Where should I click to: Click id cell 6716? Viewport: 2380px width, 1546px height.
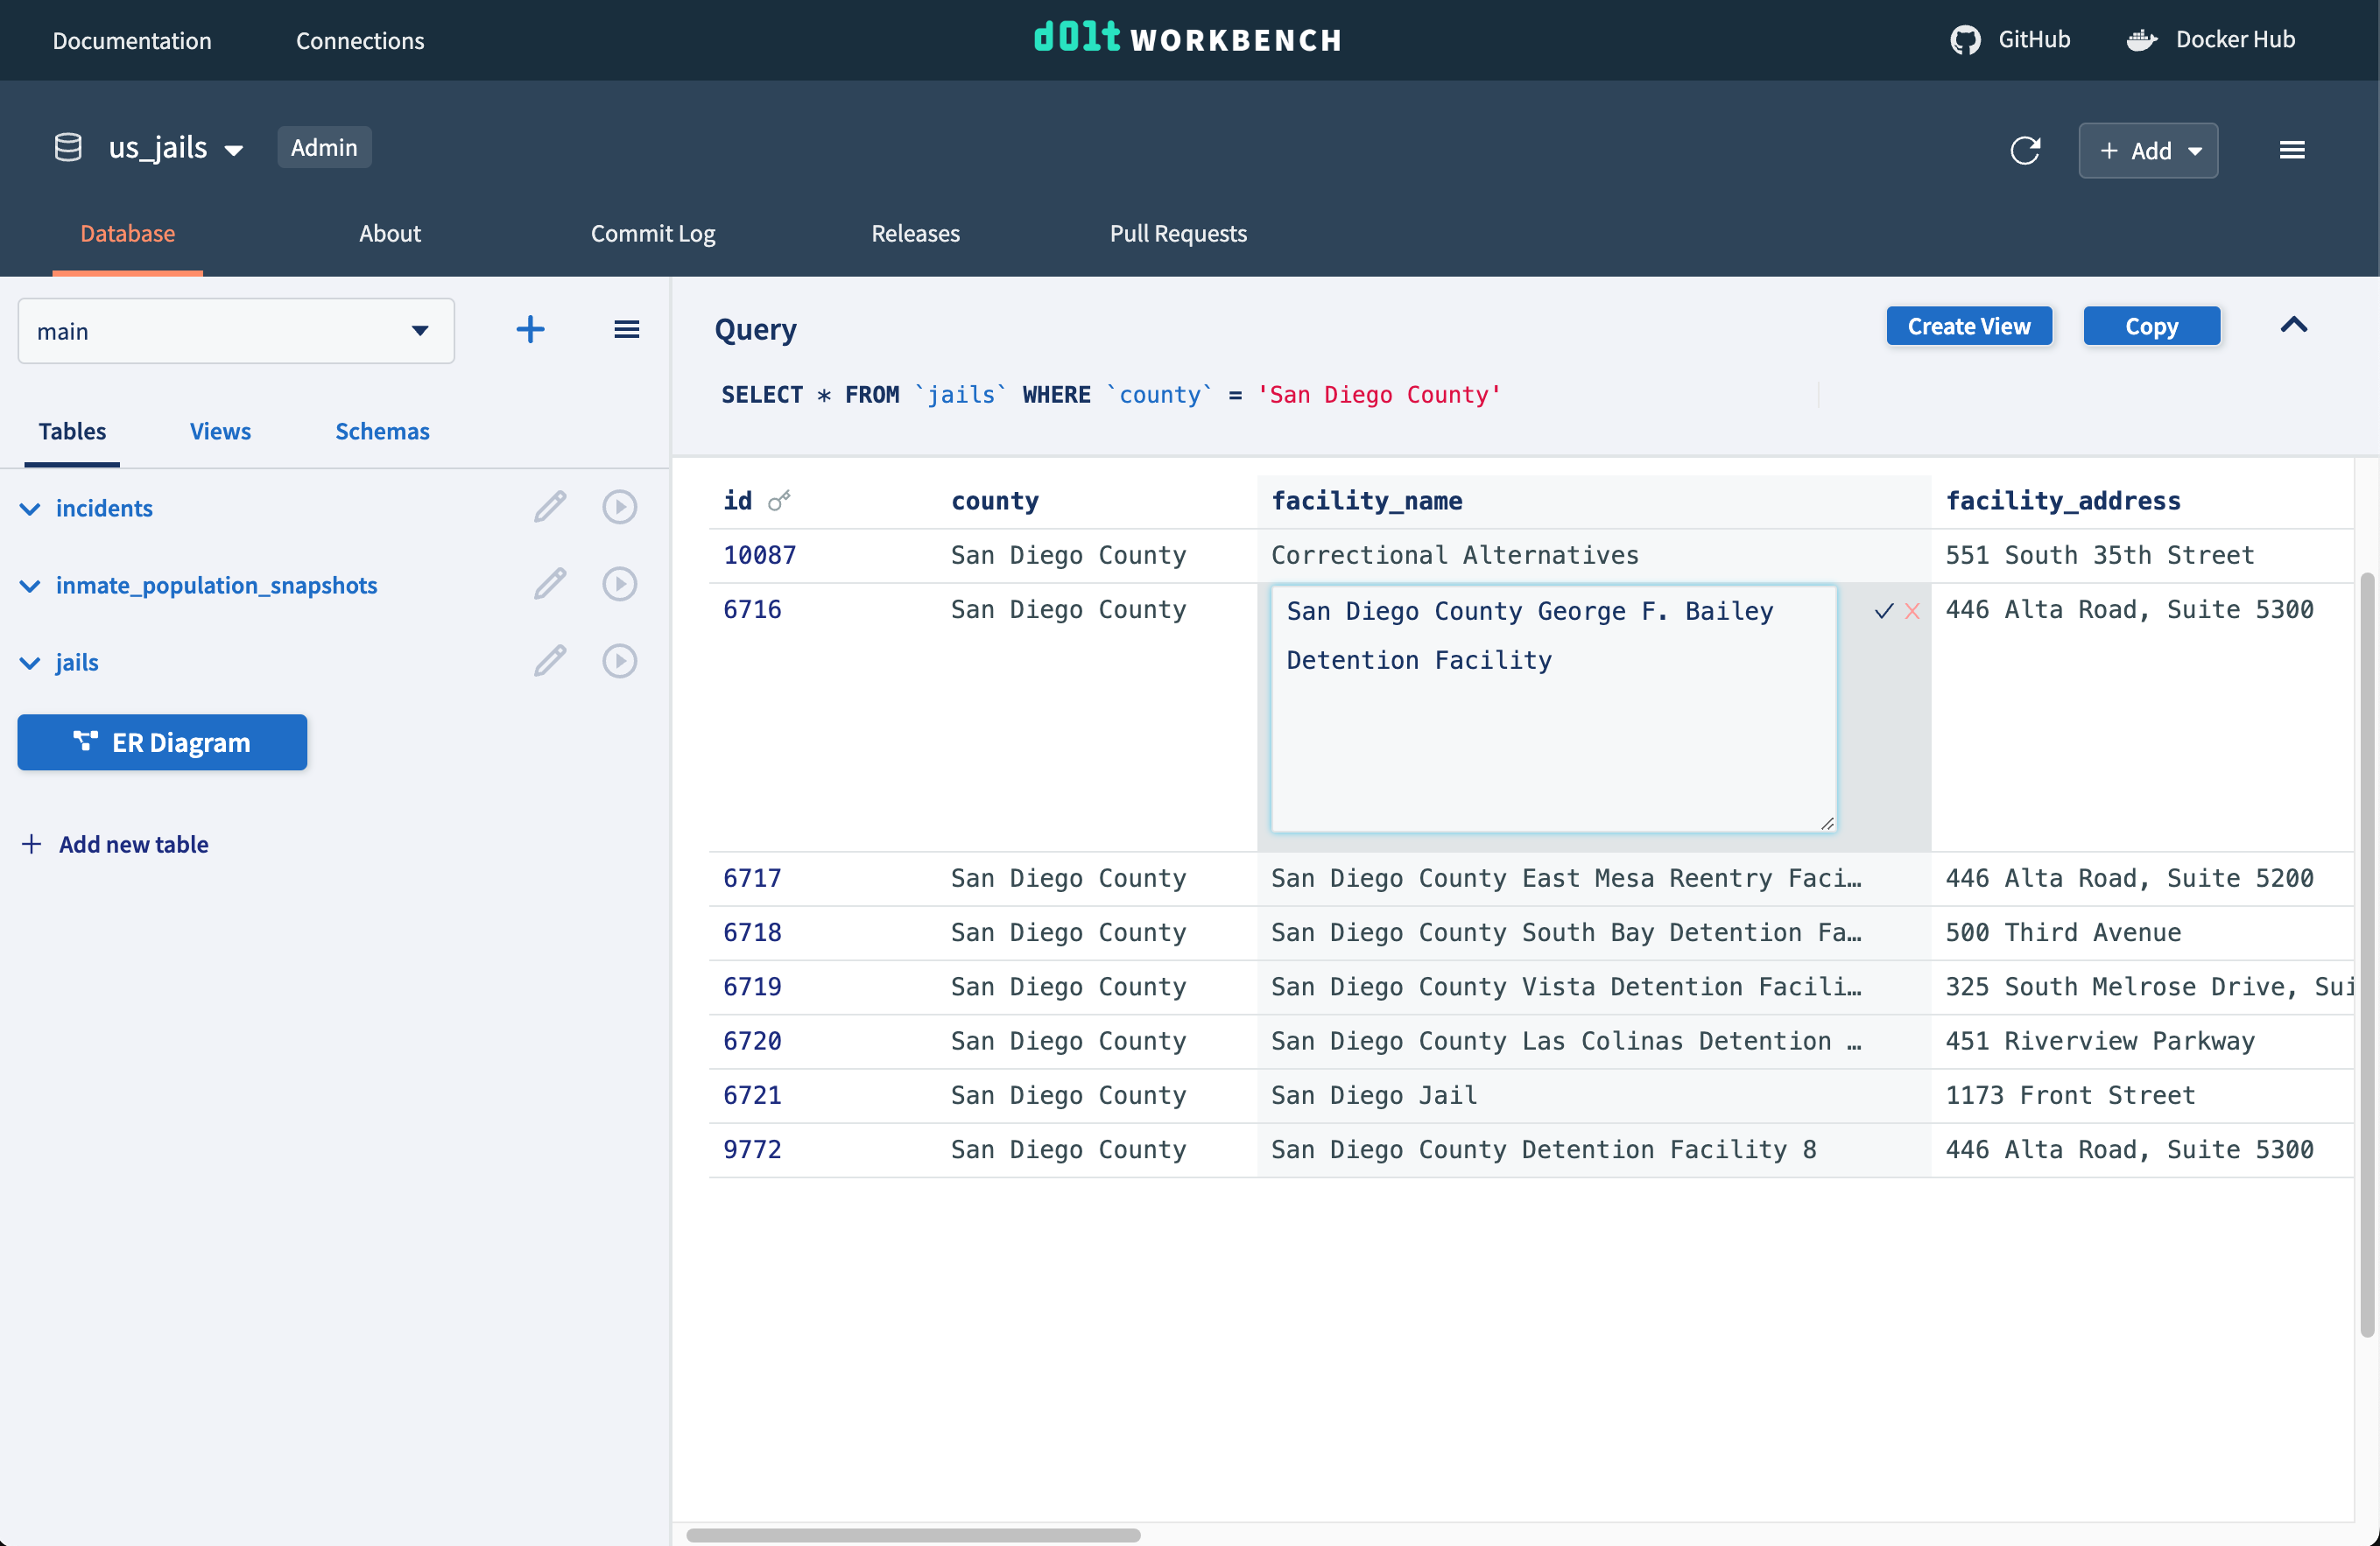click(x=752, y=609)
